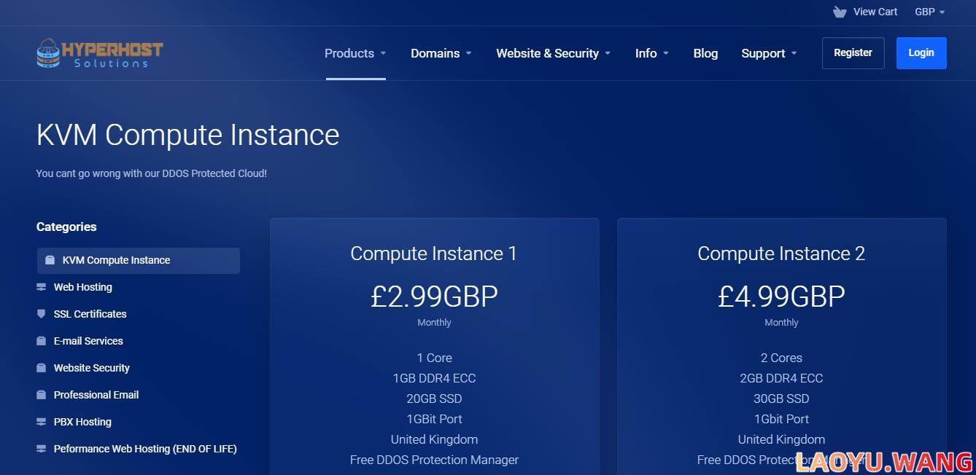Viewport: 976px width, 475px height.
Task: Click the shopping cart icon
Action: point(840,12)
